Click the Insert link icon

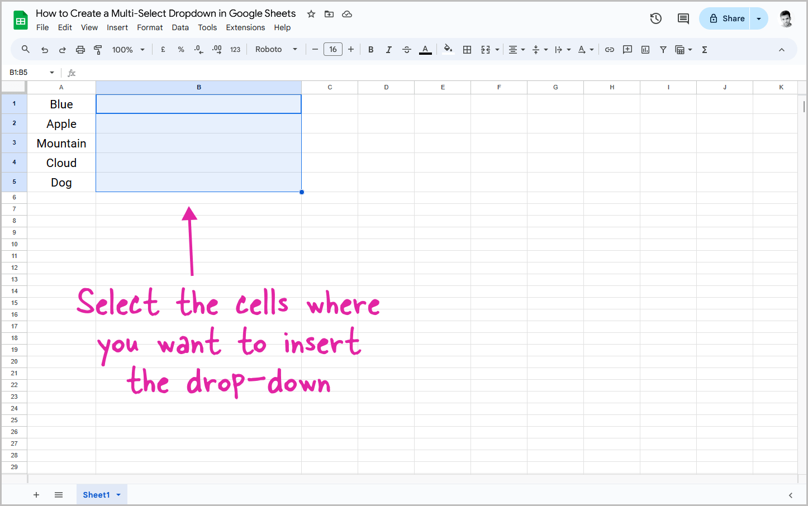[610, 50]
